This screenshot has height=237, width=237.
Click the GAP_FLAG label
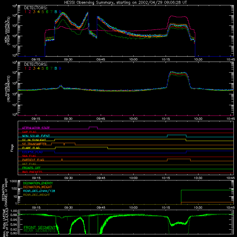click(x=29, y=132)
